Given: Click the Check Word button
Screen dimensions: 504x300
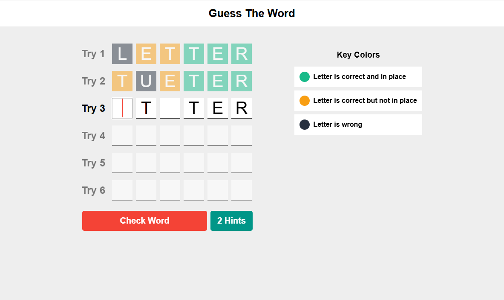Looking at the screenshot, I should (144, 221).
